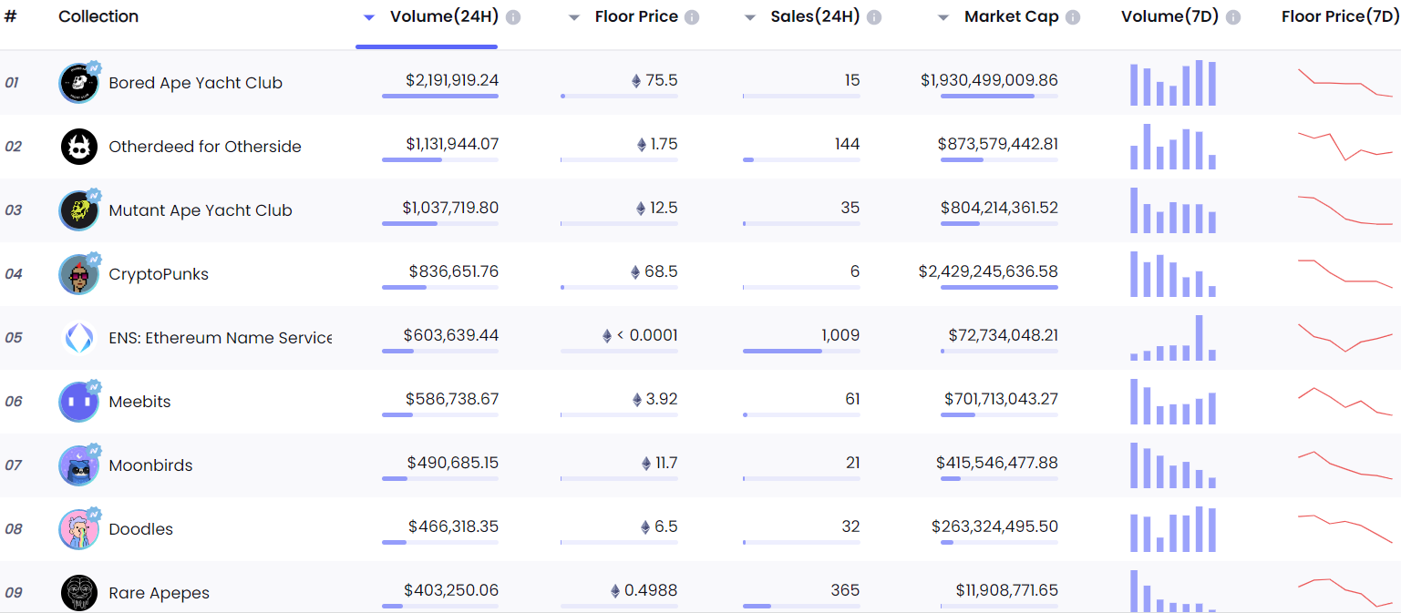Click ENS sales bar under 1,009
Screen dimensions: 1401x613
(801, 351)
